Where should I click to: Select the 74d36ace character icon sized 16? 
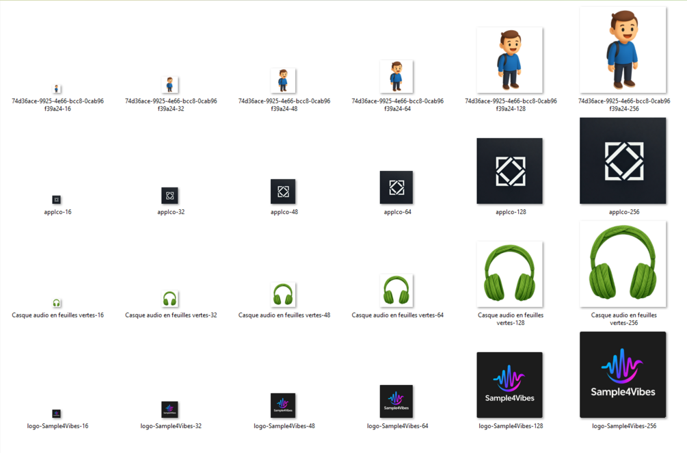point(57,89)
